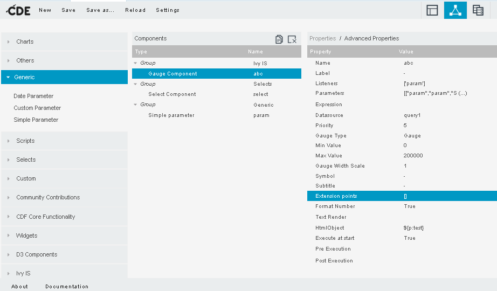Switch to the Components panel icon
The width and height of the screenshot is (497, 291).
point(455,10)
